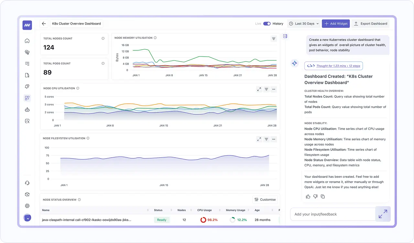Open the three-dot menu on Node Filesystem Utilisation
This screenshot has height=243, width=414.
[x=274, y=139]
